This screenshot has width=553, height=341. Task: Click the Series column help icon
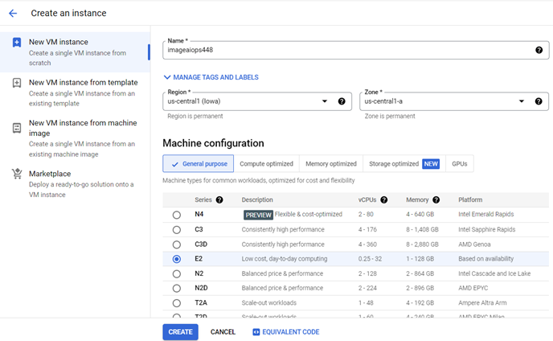[219, 199]
